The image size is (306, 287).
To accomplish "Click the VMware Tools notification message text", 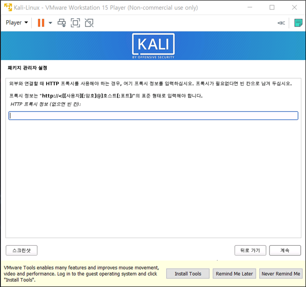I will 81,274.
